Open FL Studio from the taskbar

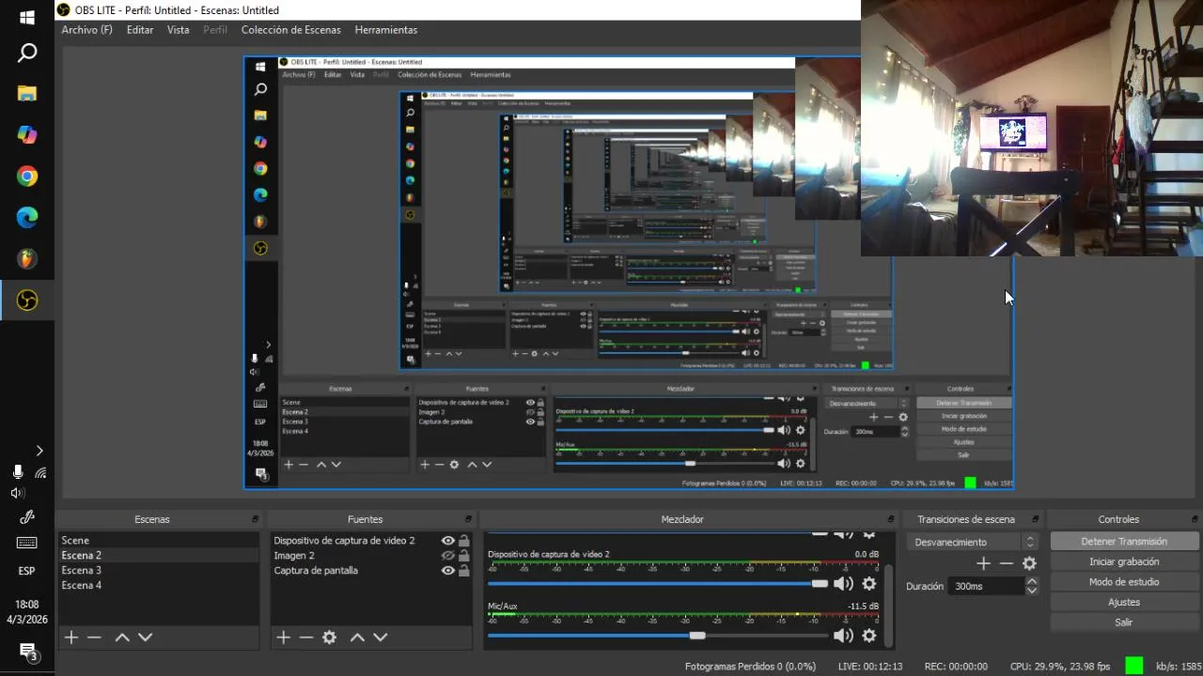(x=27, y=259)
